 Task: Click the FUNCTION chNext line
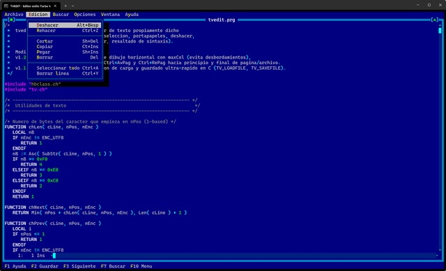pos(53,208)
